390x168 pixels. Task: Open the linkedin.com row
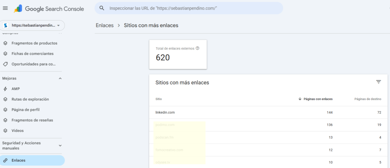pyautogui.click(x=269, y=112)
